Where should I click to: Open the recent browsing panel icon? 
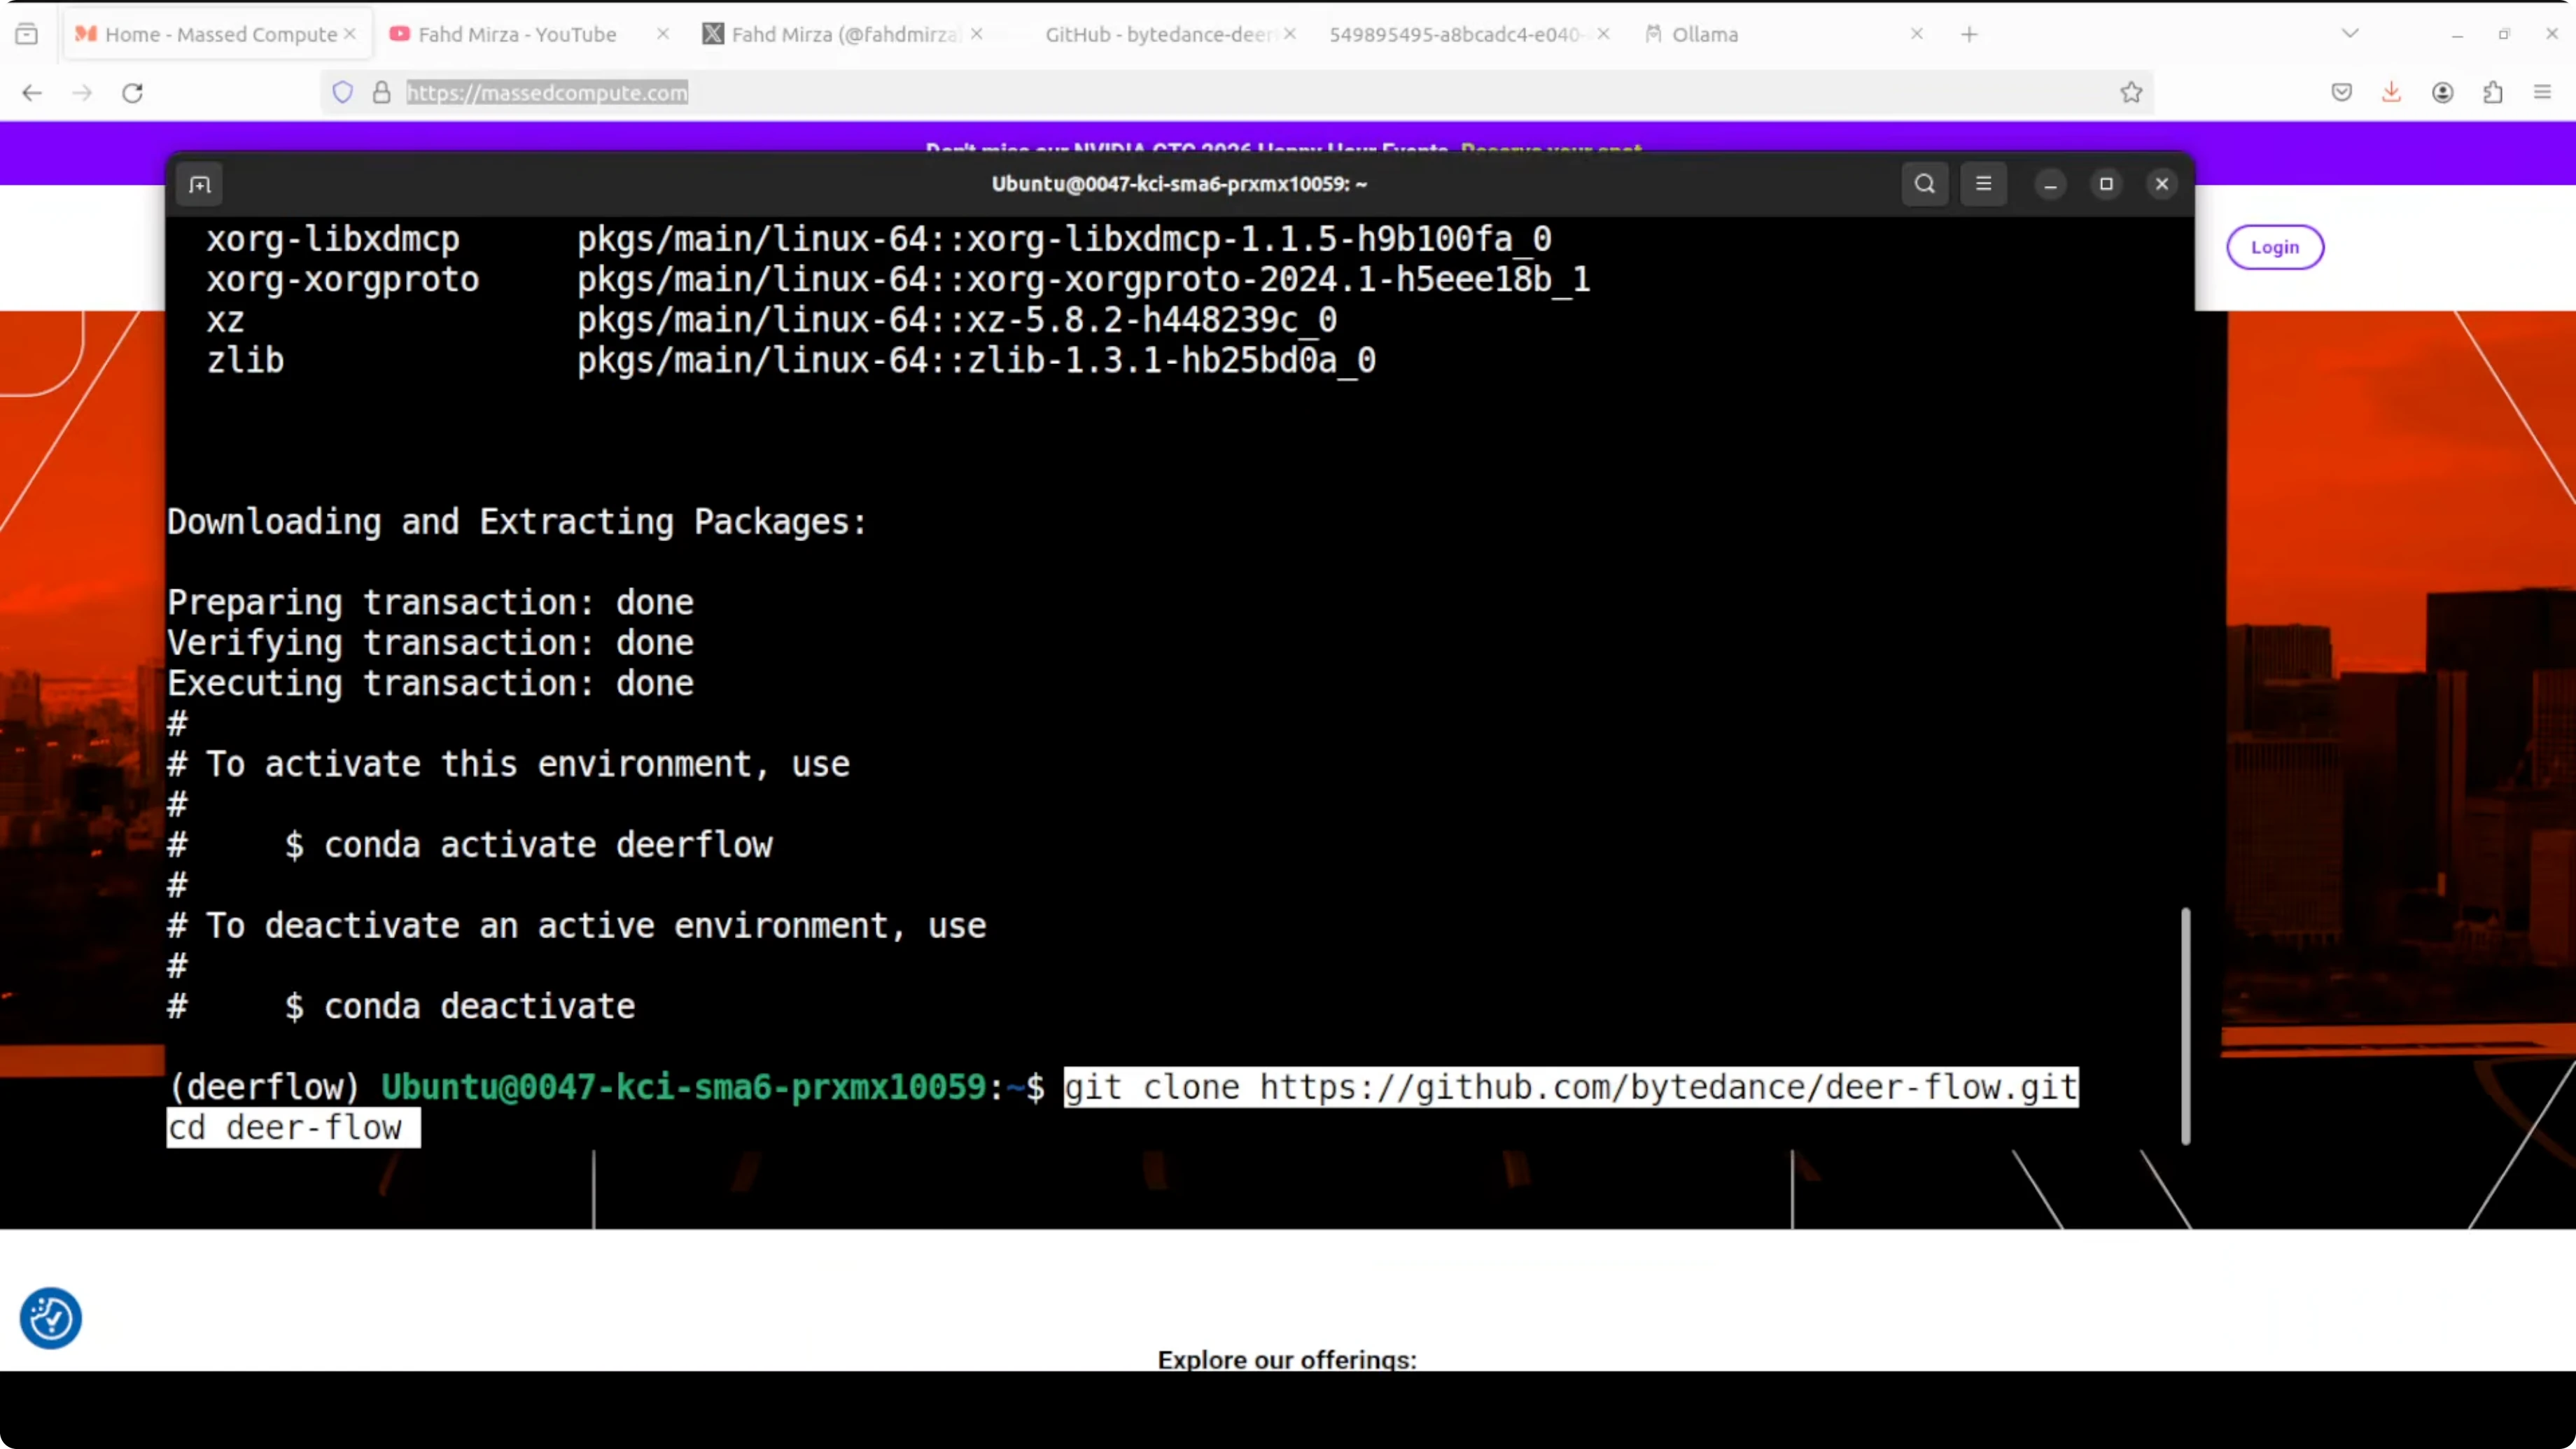tap(27, 34)
